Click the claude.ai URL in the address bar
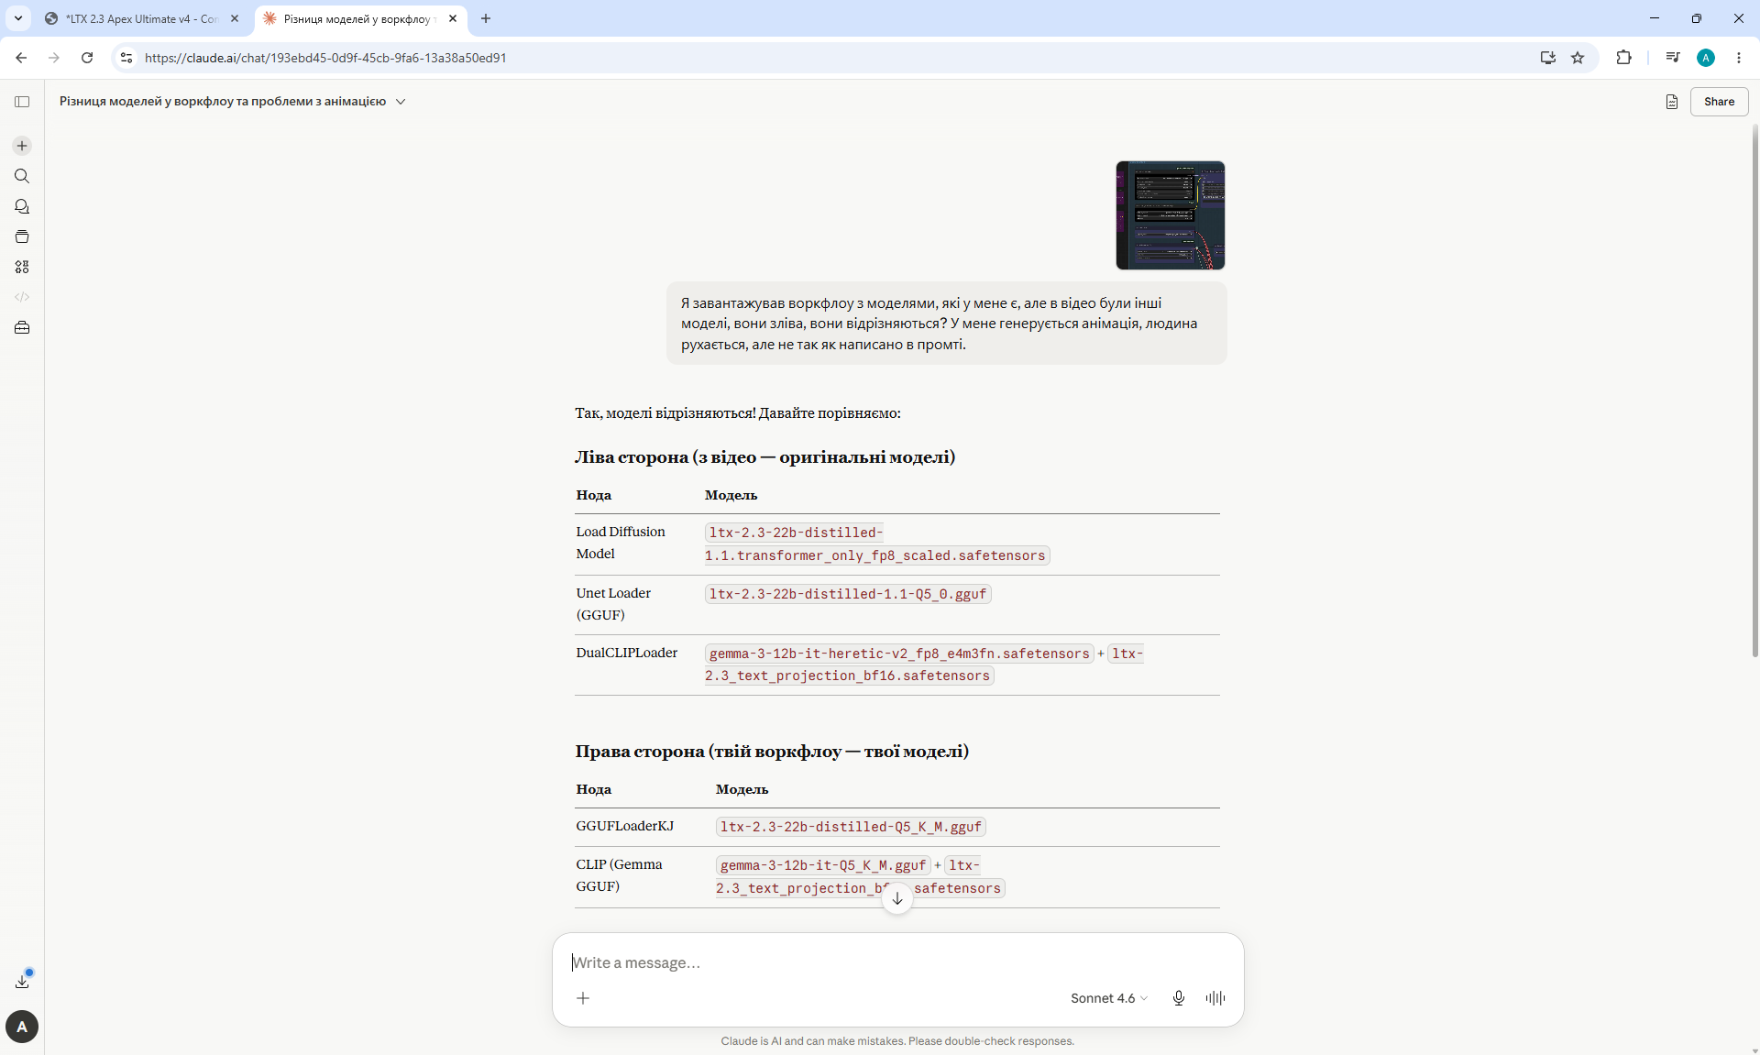Viewport: 1760px width, 1055px height. pyautogui.click(x=325, y=58)
